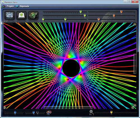Click the top orange slider handle

[121, 12]
